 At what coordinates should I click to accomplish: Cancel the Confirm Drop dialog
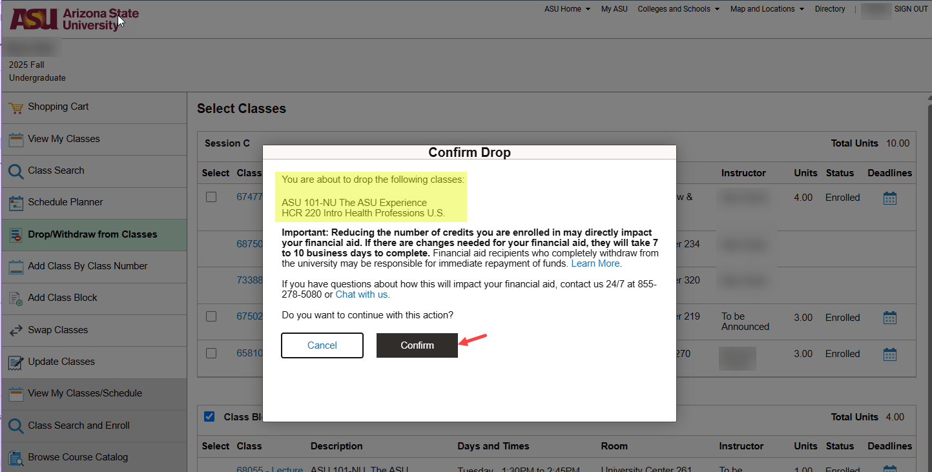pos(322,345)
